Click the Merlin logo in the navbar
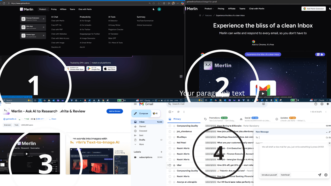This screenshot has width=331, height=186. coord(26,9)
